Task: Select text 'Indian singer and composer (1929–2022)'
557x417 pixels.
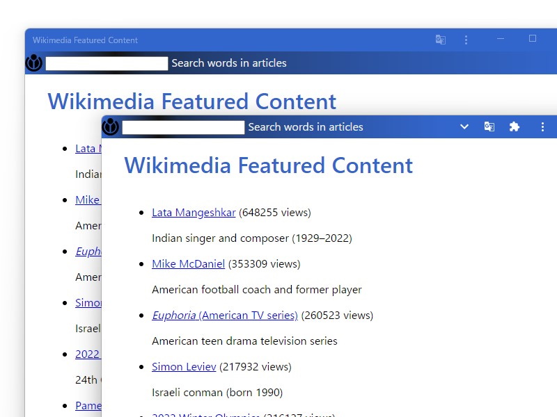Action: click(252, 238)
